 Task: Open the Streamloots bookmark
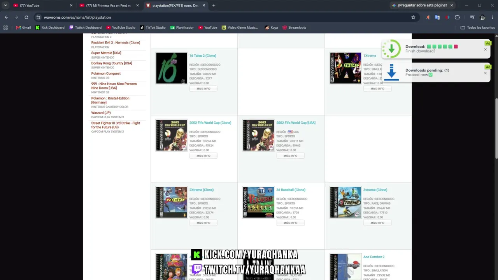(x=294, y=28)
